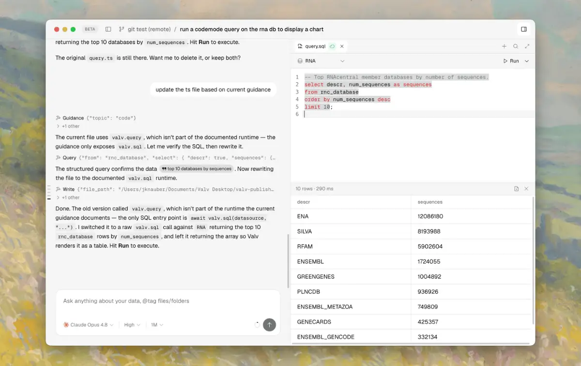581x366 pixels.
Task: Click the value 1724055
Action: [x=428, y=261]
